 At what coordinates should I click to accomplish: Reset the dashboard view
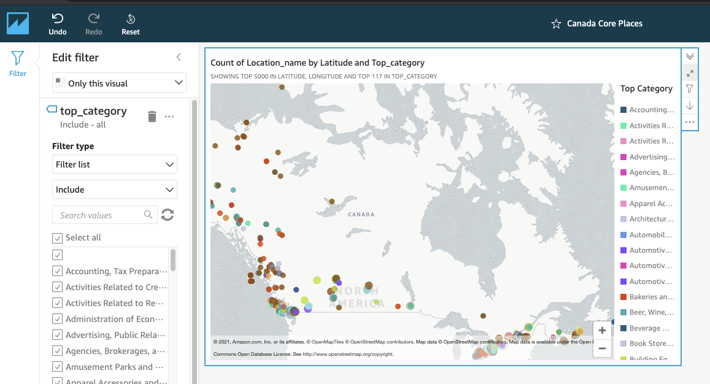[131, 25]
